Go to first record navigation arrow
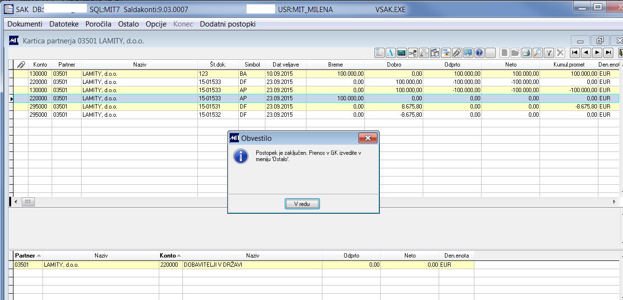The height and width of the screenshot is (300, 623). point(575,53)
